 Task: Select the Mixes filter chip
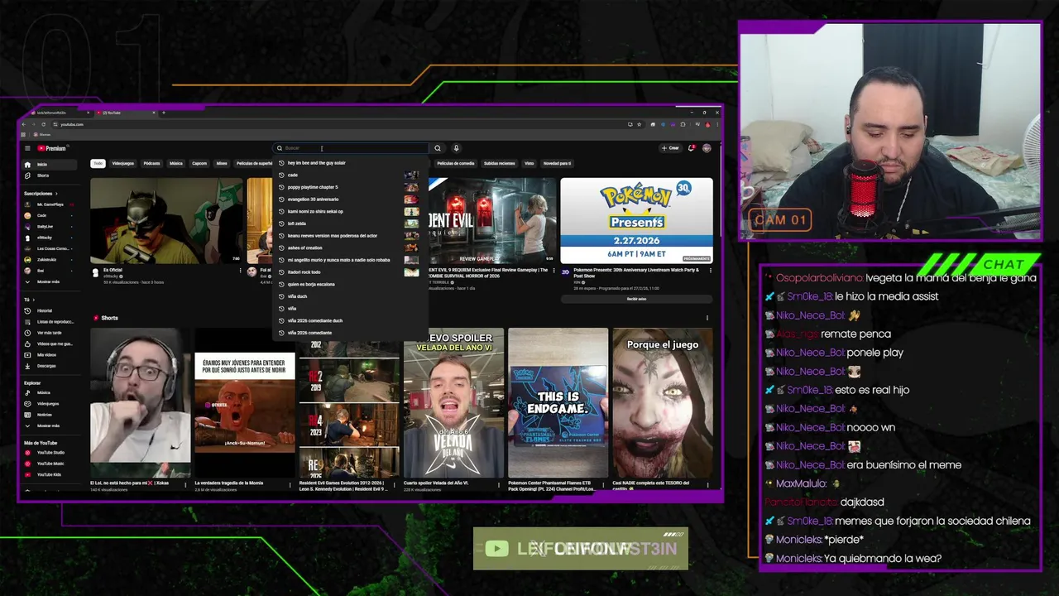[x=222, y=163]
